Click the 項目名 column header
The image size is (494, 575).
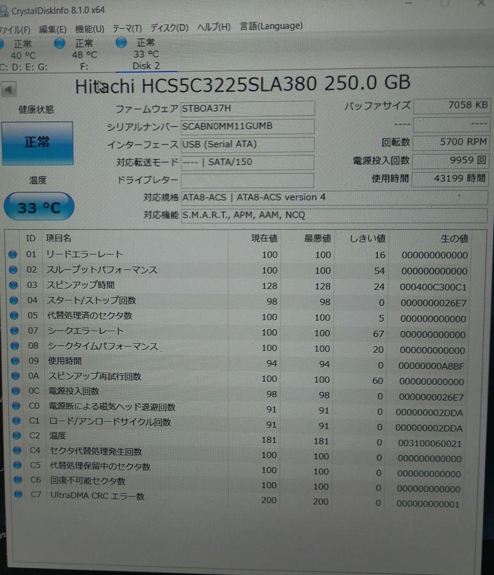pos(59,238)
